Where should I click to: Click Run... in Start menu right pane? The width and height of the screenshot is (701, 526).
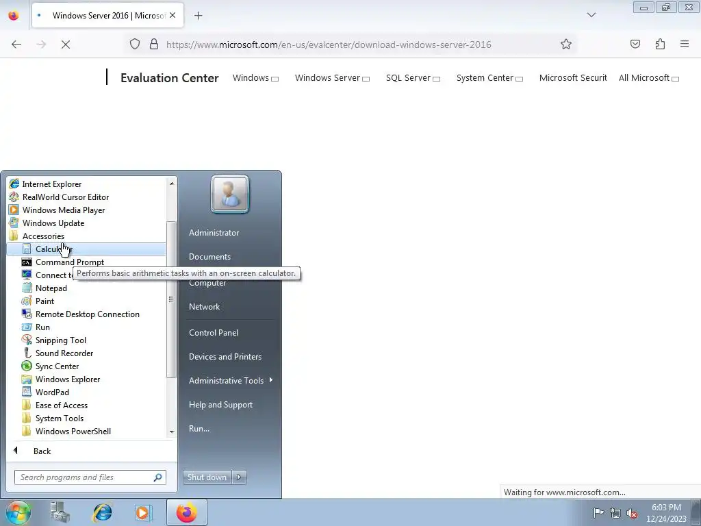click(199, 429)
